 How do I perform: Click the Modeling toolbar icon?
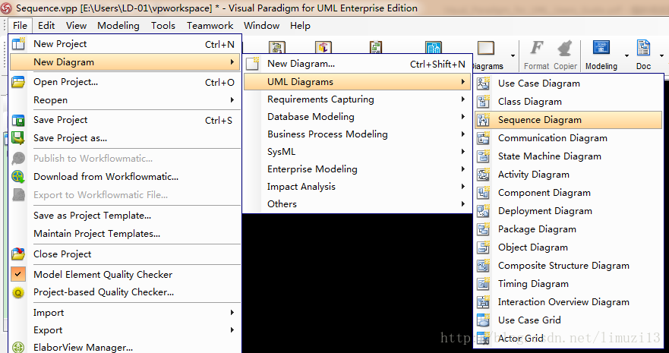(x=601, y=48)
